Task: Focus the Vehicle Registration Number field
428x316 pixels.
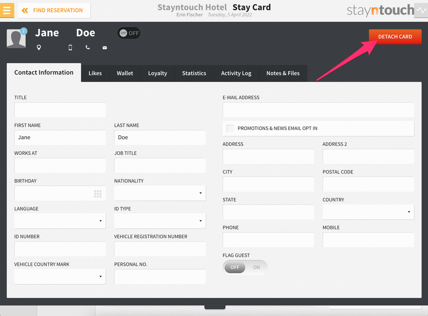Action: (160, 249)
